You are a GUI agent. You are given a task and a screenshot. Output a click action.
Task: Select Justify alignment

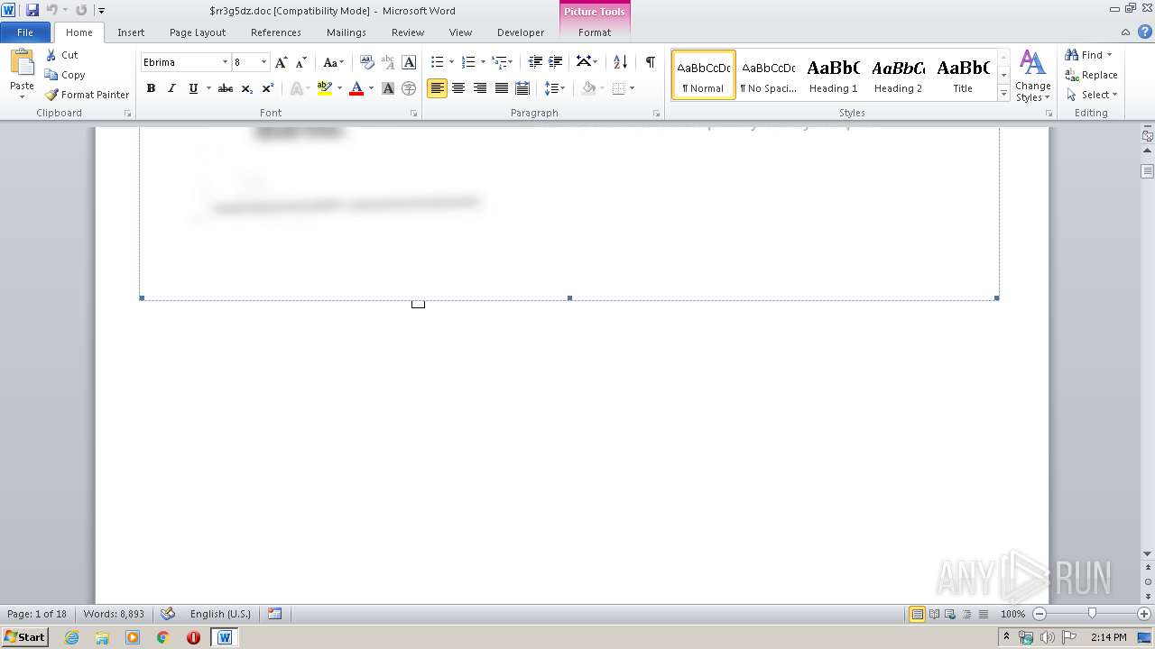click(x=501, y=88)
